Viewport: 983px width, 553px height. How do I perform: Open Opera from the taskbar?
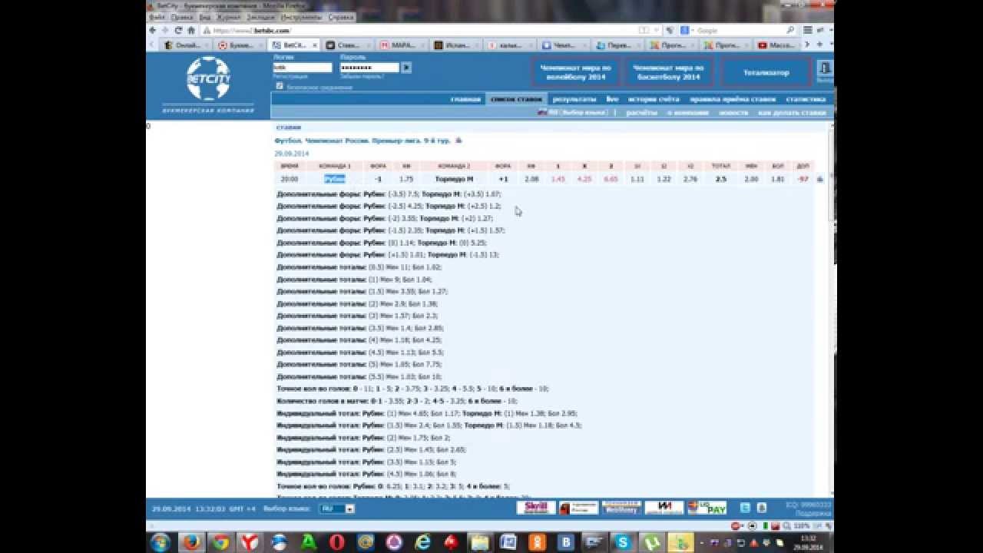point(336,542)
